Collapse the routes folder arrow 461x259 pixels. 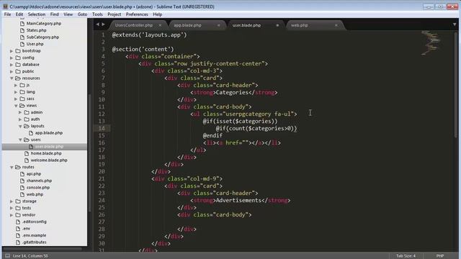click(12, 167)
